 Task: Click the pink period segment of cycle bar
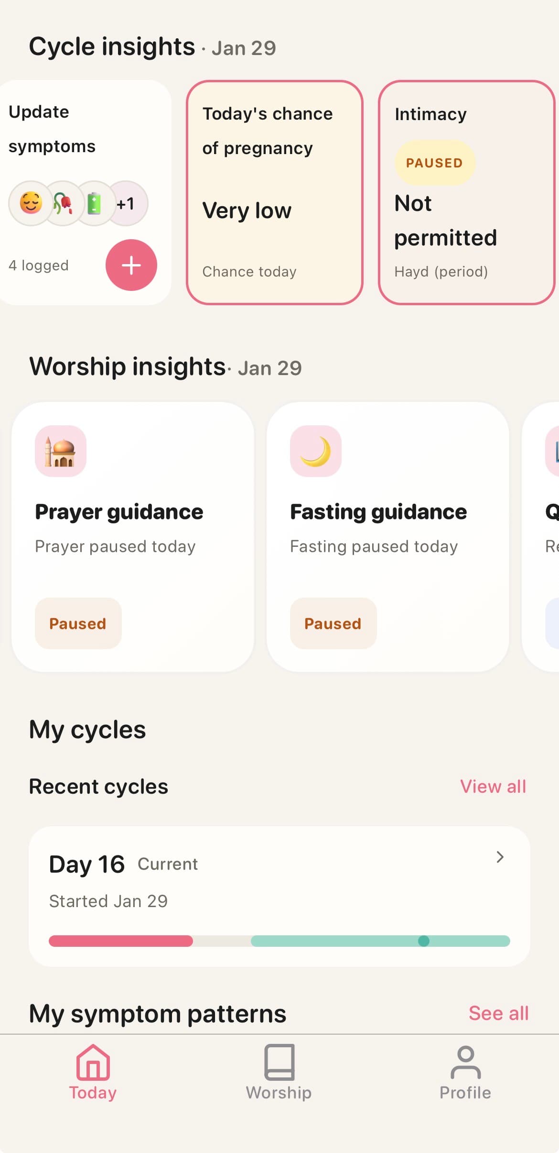(x=120, y=941)
